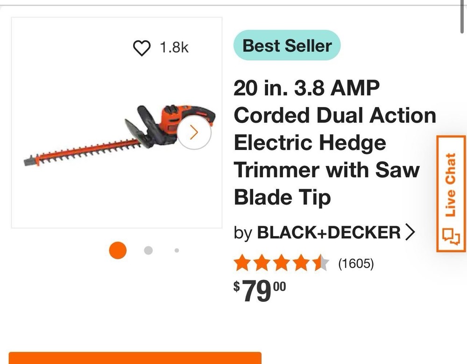The height and width of the screenshot is (364, 467).
Task: Click the heart icon to favorite product
Action: tap(142, 48)
